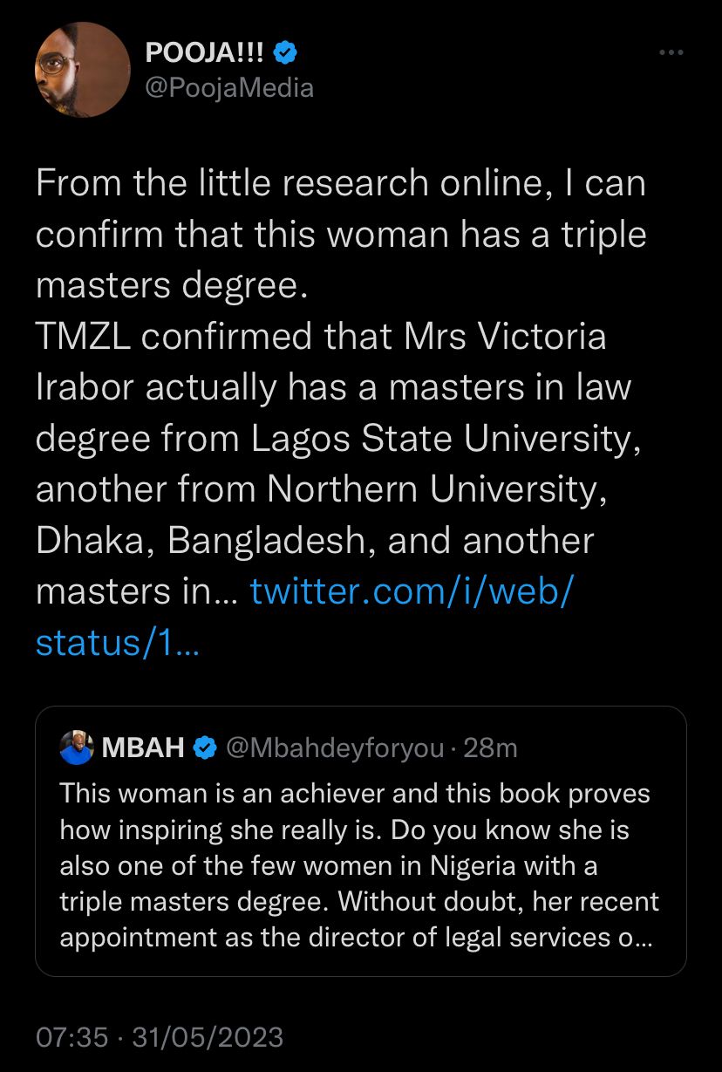The image size is (722, 1072).
Task: Click the 31/05/2023 date under the tweet
Action: pos(208,1037)
